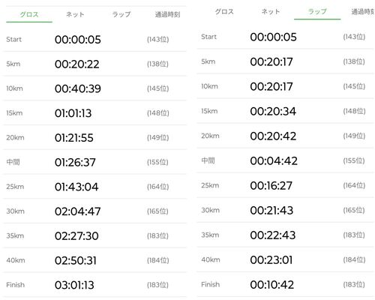Select the active ラップ tab in right panel
Image resolution: width=375 pixels, height=300 pixels.
click(x=317, y=11)
